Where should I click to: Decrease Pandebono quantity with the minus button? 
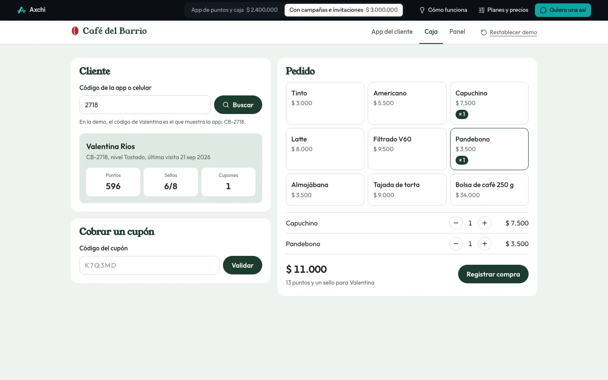456,244
